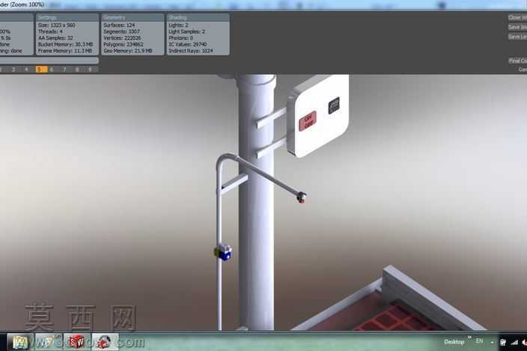Activate the highlighted SolidWorks render taskbar icon

click(x=106, y=342)
